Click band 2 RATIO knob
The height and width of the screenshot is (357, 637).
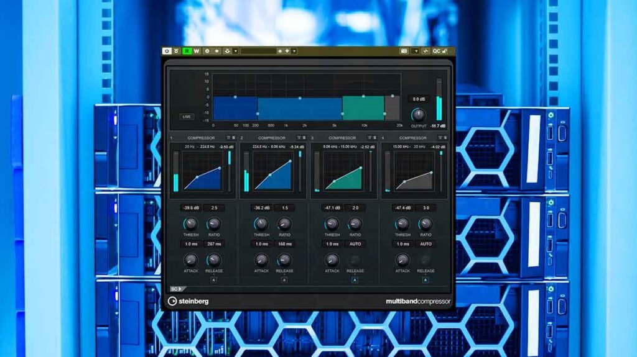click(x=284, y=224)
